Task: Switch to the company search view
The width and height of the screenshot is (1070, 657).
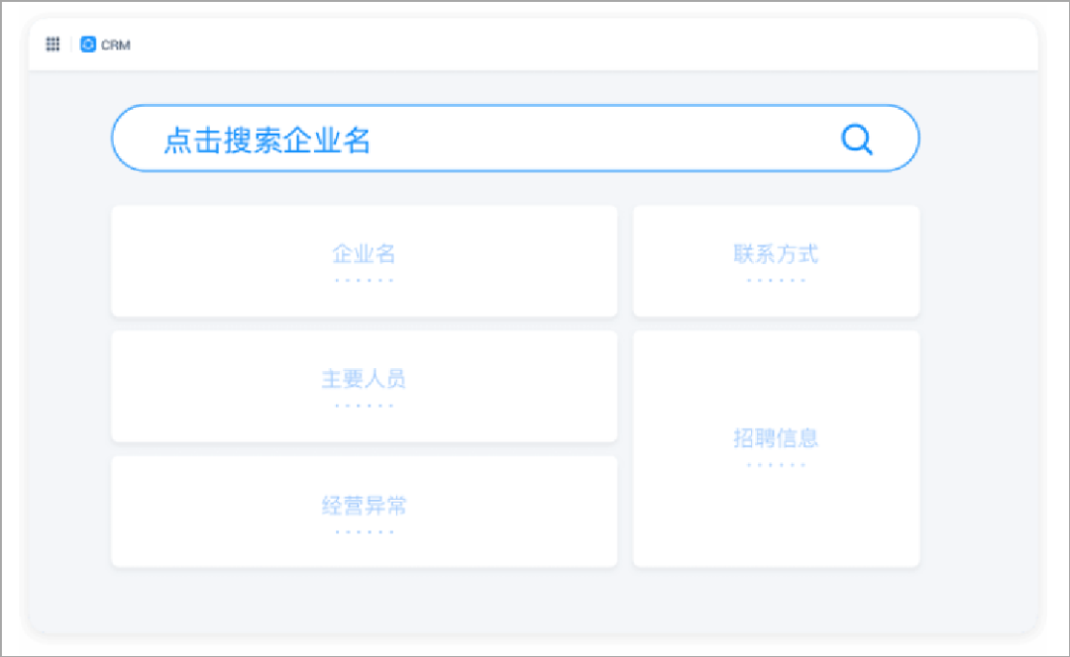Action: [x=515, y=139]
